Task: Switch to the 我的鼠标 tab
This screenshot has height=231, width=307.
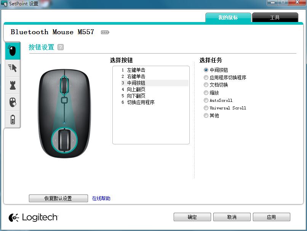Action: pos(228,17)
